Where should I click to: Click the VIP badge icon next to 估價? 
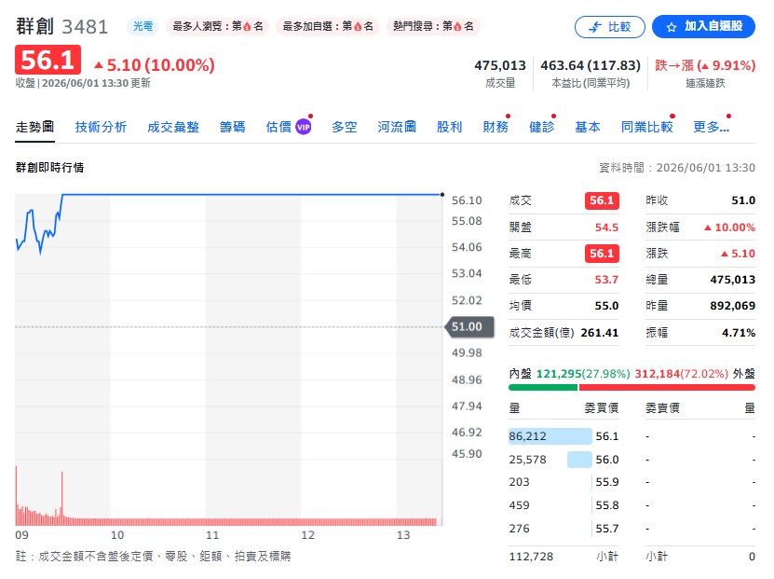pos(303,128)
